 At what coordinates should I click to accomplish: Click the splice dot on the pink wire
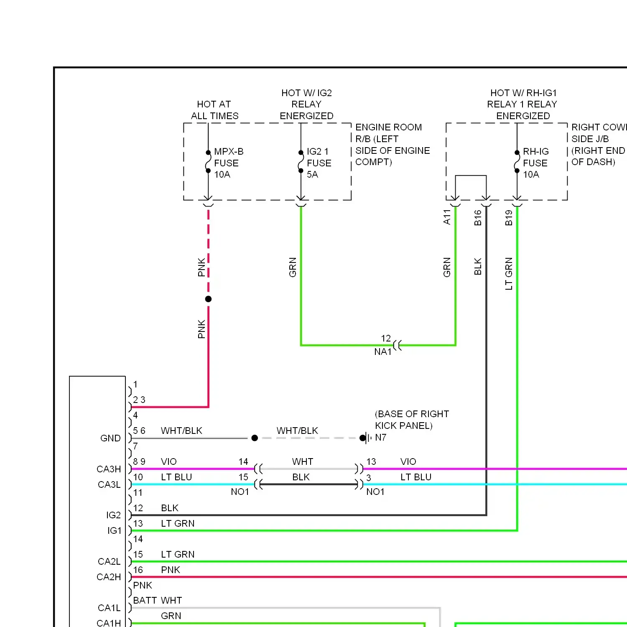click(x=208, y=299)
